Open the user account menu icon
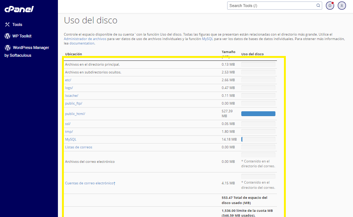The width and height of the screenshot is (353, 217). [342, 6]
